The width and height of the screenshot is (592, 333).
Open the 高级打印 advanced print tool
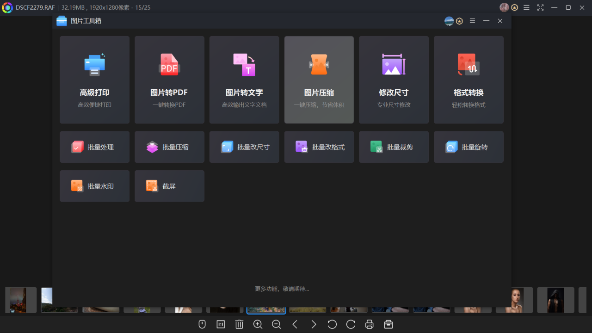pyautogui.click(x=94, y=80)
